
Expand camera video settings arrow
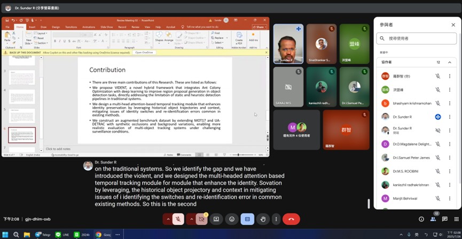191,219
